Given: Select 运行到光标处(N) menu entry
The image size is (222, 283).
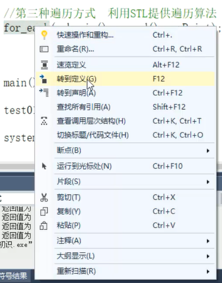Looking at the screenshot, I should point(125,166).
